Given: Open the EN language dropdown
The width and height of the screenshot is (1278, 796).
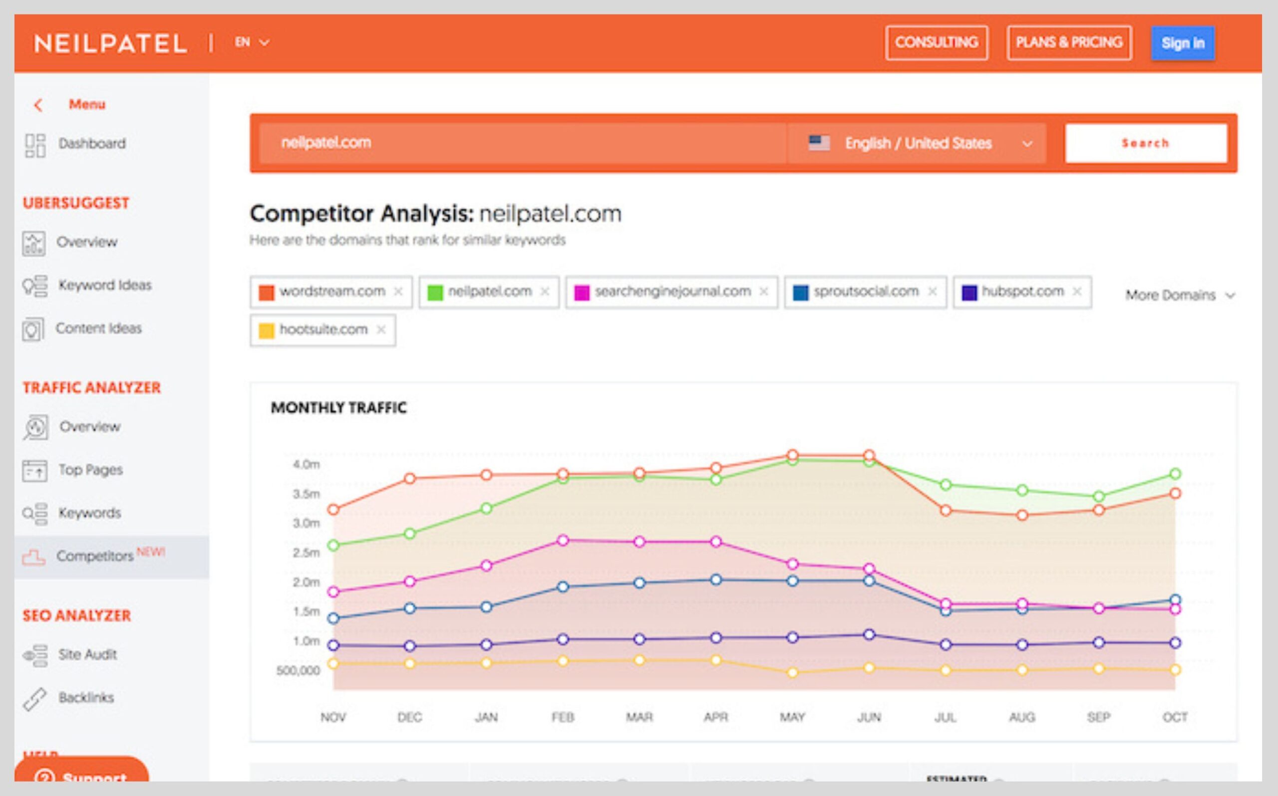Looking at the screenshot, I should point(252,42).
